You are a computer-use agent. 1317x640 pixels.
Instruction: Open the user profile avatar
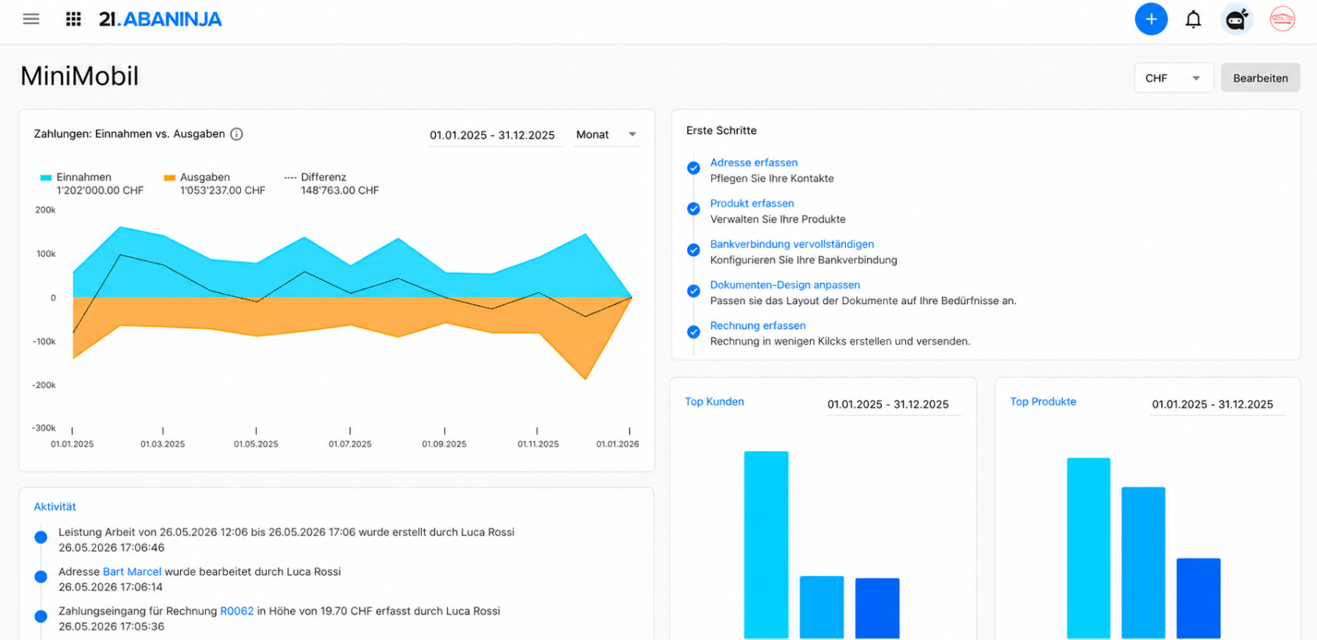[1283, 19]
